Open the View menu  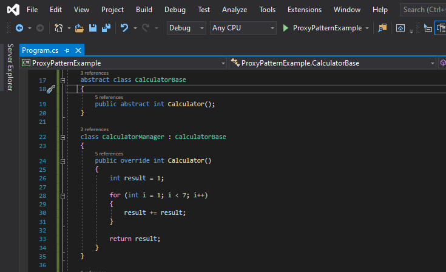pos(81,10)
